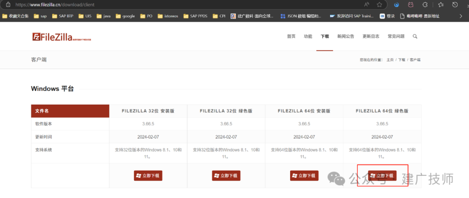The image size is (469, 198).
Task: Open the site search magnifier icon
Action: coord(415,36)
